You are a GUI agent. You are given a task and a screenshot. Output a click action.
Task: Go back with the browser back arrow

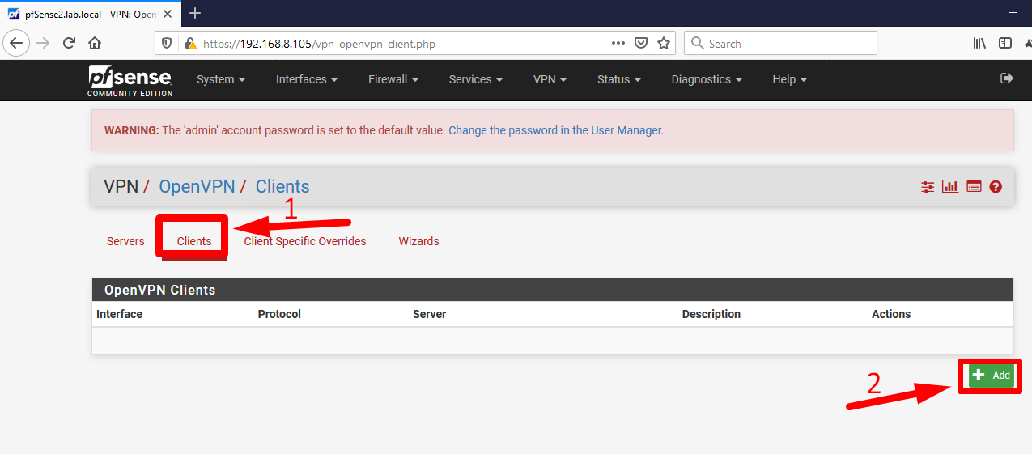click(x=17, y=43)
